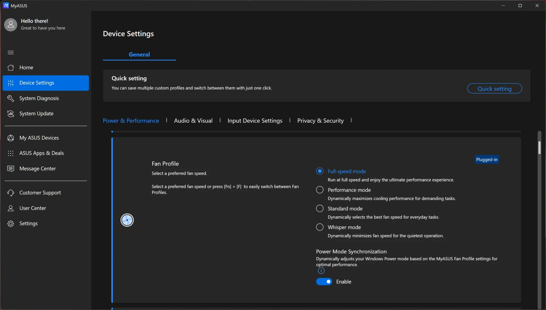The height and width of the screenshot is (310, 546).
Task: Open User Center page
Action: (45, 208)
